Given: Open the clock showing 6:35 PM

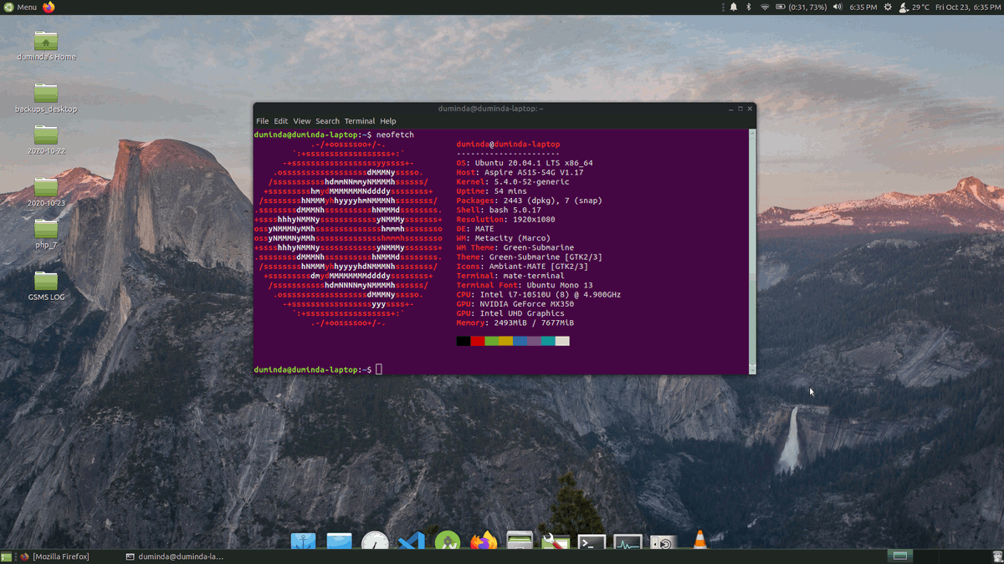Looking at the screenshot, I should [862, 7].
